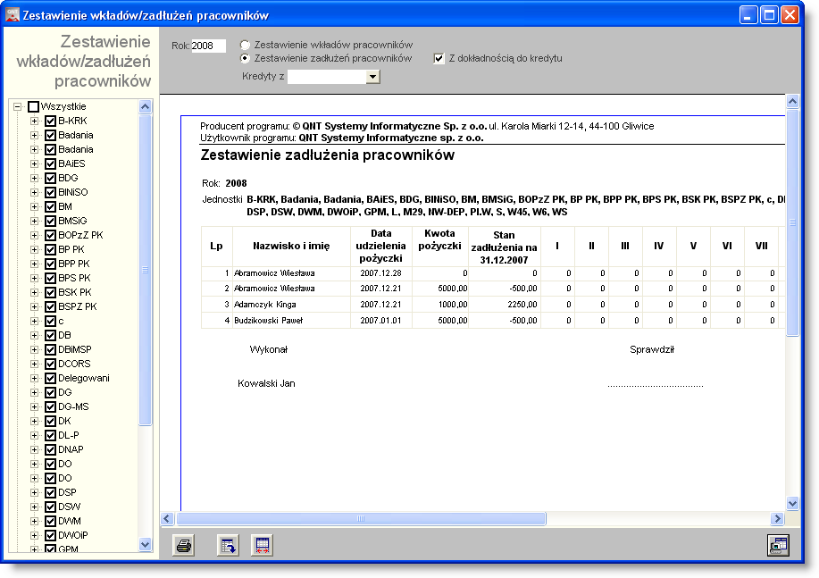The height and width of the screenshot is (578, 819).
Task: Click 'Budzikowski Paweł' name in report table
Action: [x=269, y=321]
